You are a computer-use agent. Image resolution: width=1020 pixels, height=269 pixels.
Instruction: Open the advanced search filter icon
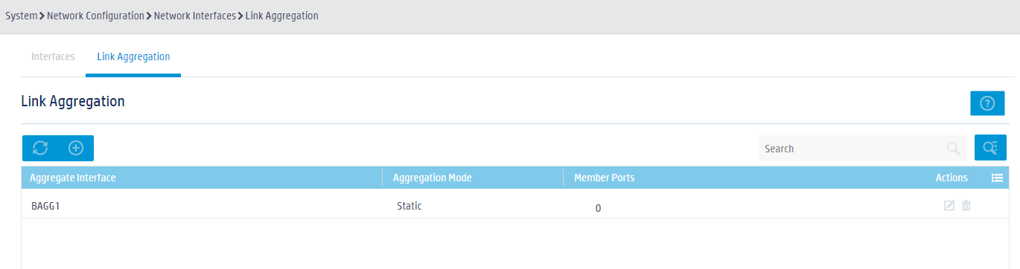pyautogui.click(x=990, y=148)
